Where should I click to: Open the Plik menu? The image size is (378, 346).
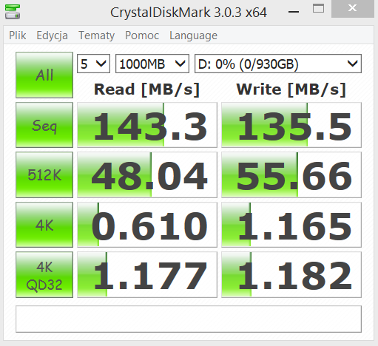[x=18, y=35]
